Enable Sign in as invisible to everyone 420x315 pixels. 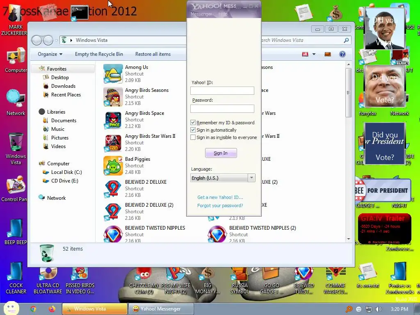193,137
